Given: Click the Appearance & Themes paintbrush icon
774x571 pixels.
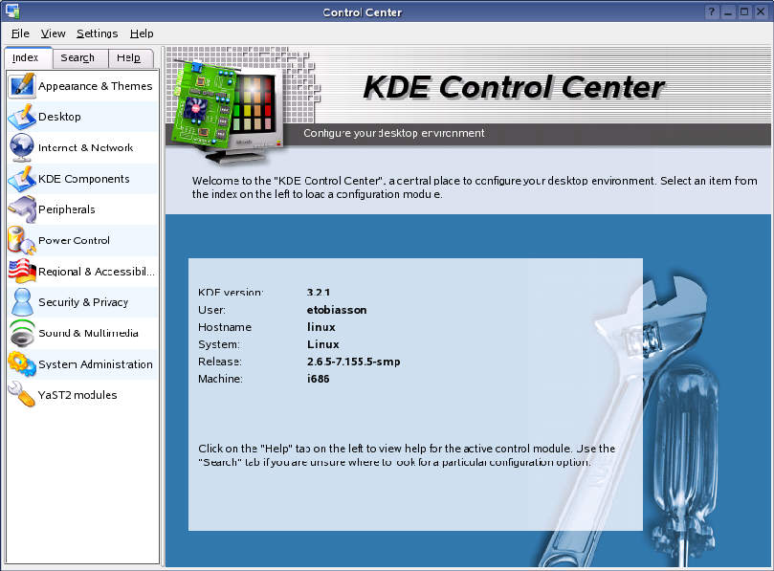Looking at the screenshot, I should (x=22, y=85).
